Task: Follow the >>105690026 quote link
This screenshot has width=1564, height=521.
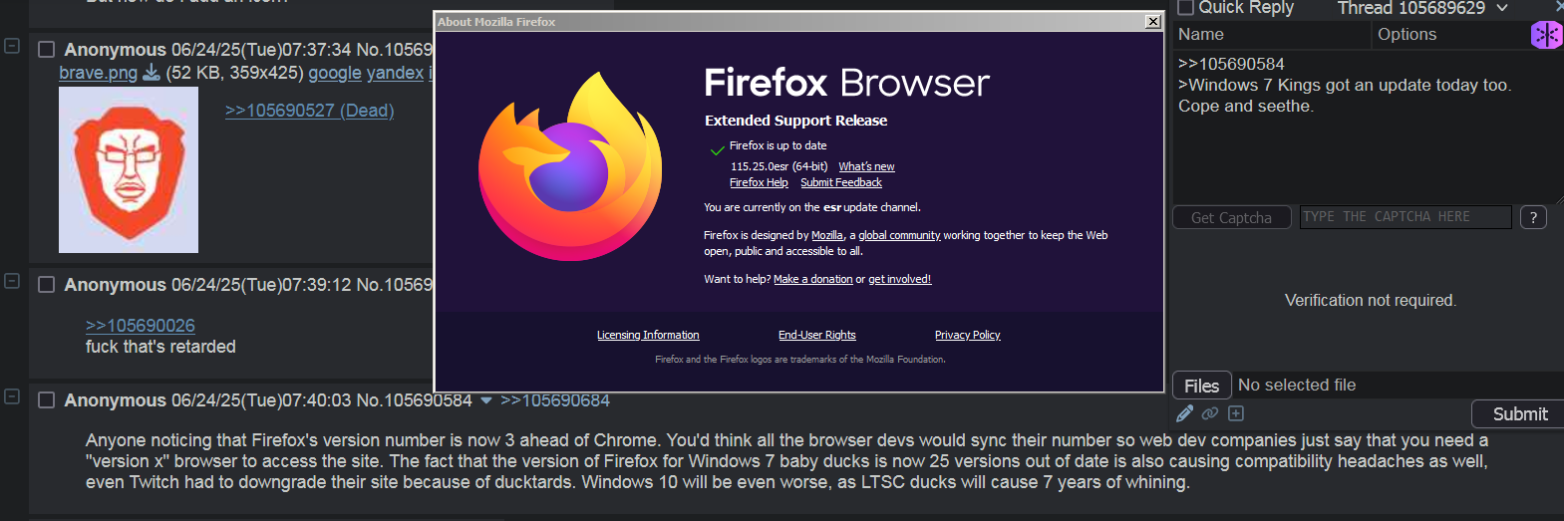Action: tap(141, 326)
